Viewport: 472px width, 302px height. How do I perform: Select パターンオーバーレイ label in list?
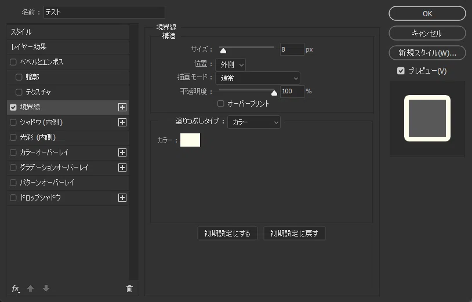(46, 183)
